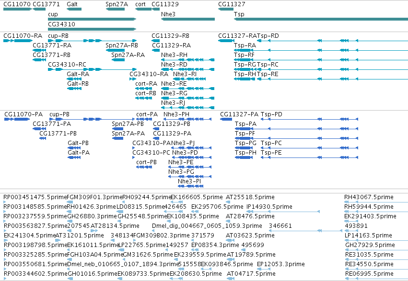Select the Dmel_dig_004667 EST label
This screenshot has height=281, width=408.
[207, 226]
